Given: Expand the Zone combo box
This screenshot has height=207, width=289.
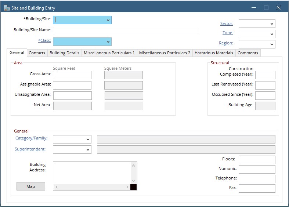Looking at the screenshot, I should [x=272, y=34].
